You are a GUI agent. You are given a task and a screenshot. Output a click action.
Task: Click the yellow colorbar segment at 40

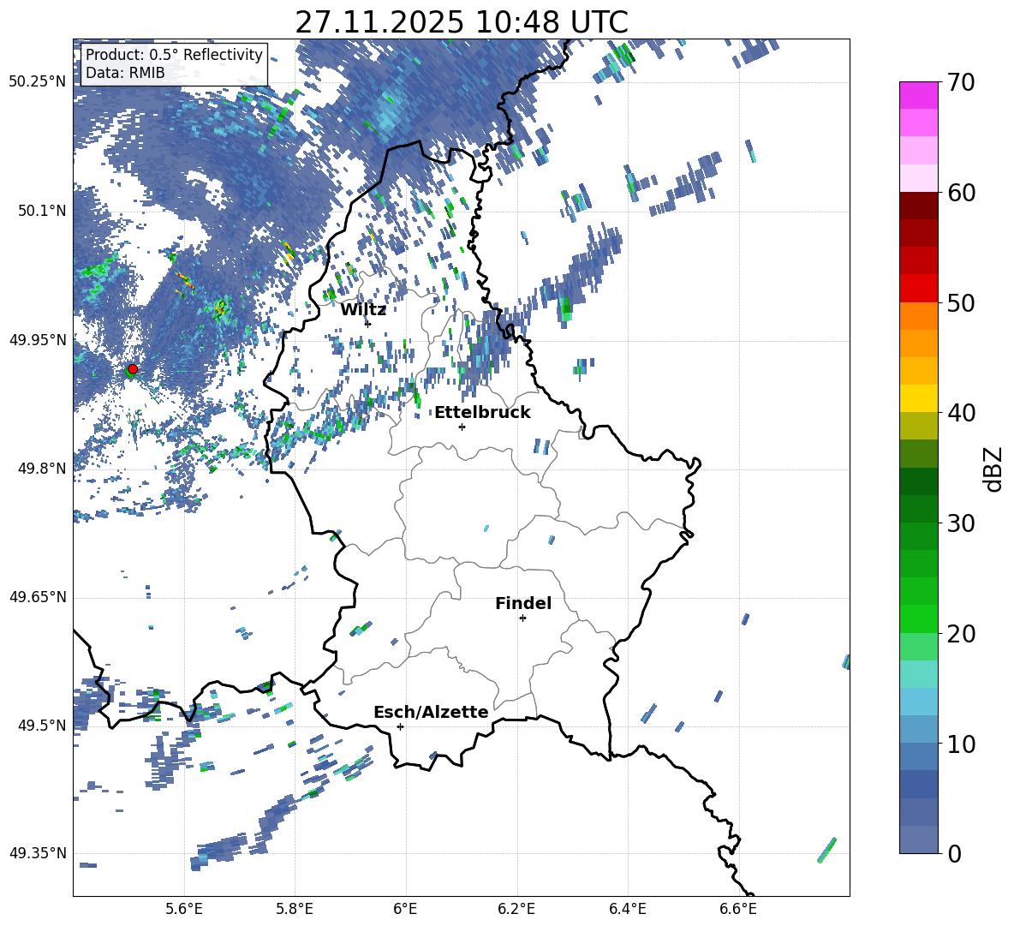pyautogui.click(x=918, y=398)
